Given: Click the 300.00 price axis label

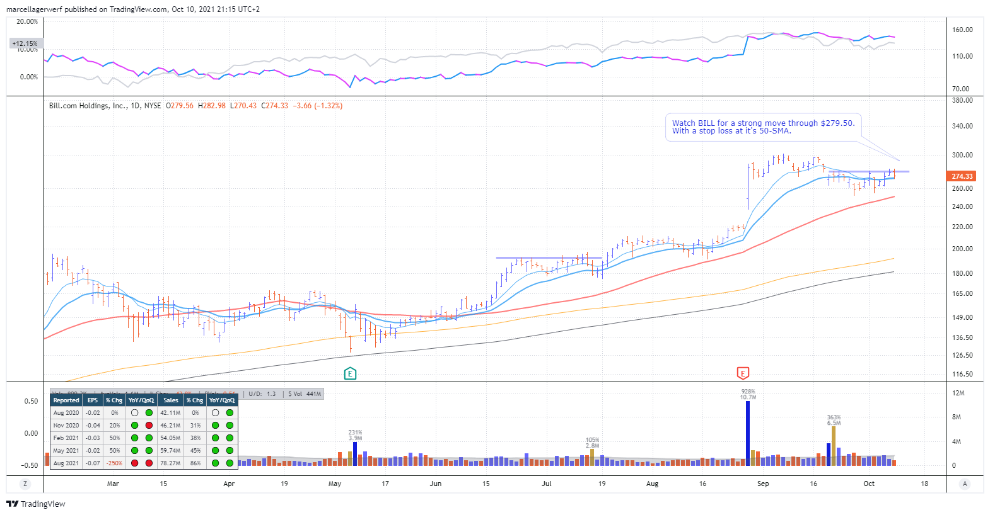Looking at the screenshot, I should (x=962, y=155).
